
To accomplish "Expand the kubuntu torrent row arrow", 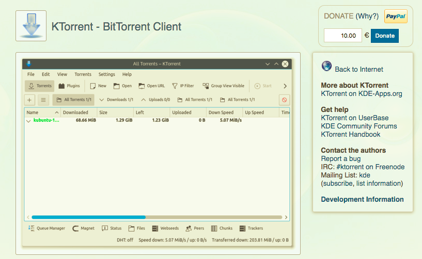I will pyautogui.click(x=28, y=121).
